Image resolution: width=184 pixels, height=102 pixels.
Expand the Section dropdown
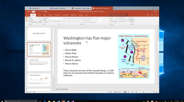point(45,22)
